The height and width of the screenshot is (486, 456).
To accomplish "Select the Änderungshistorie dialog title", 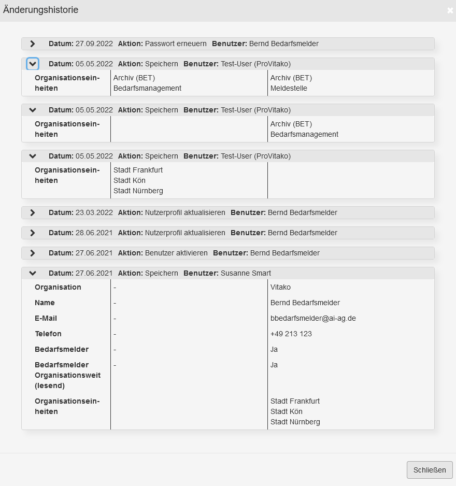I will coord(41,10).
